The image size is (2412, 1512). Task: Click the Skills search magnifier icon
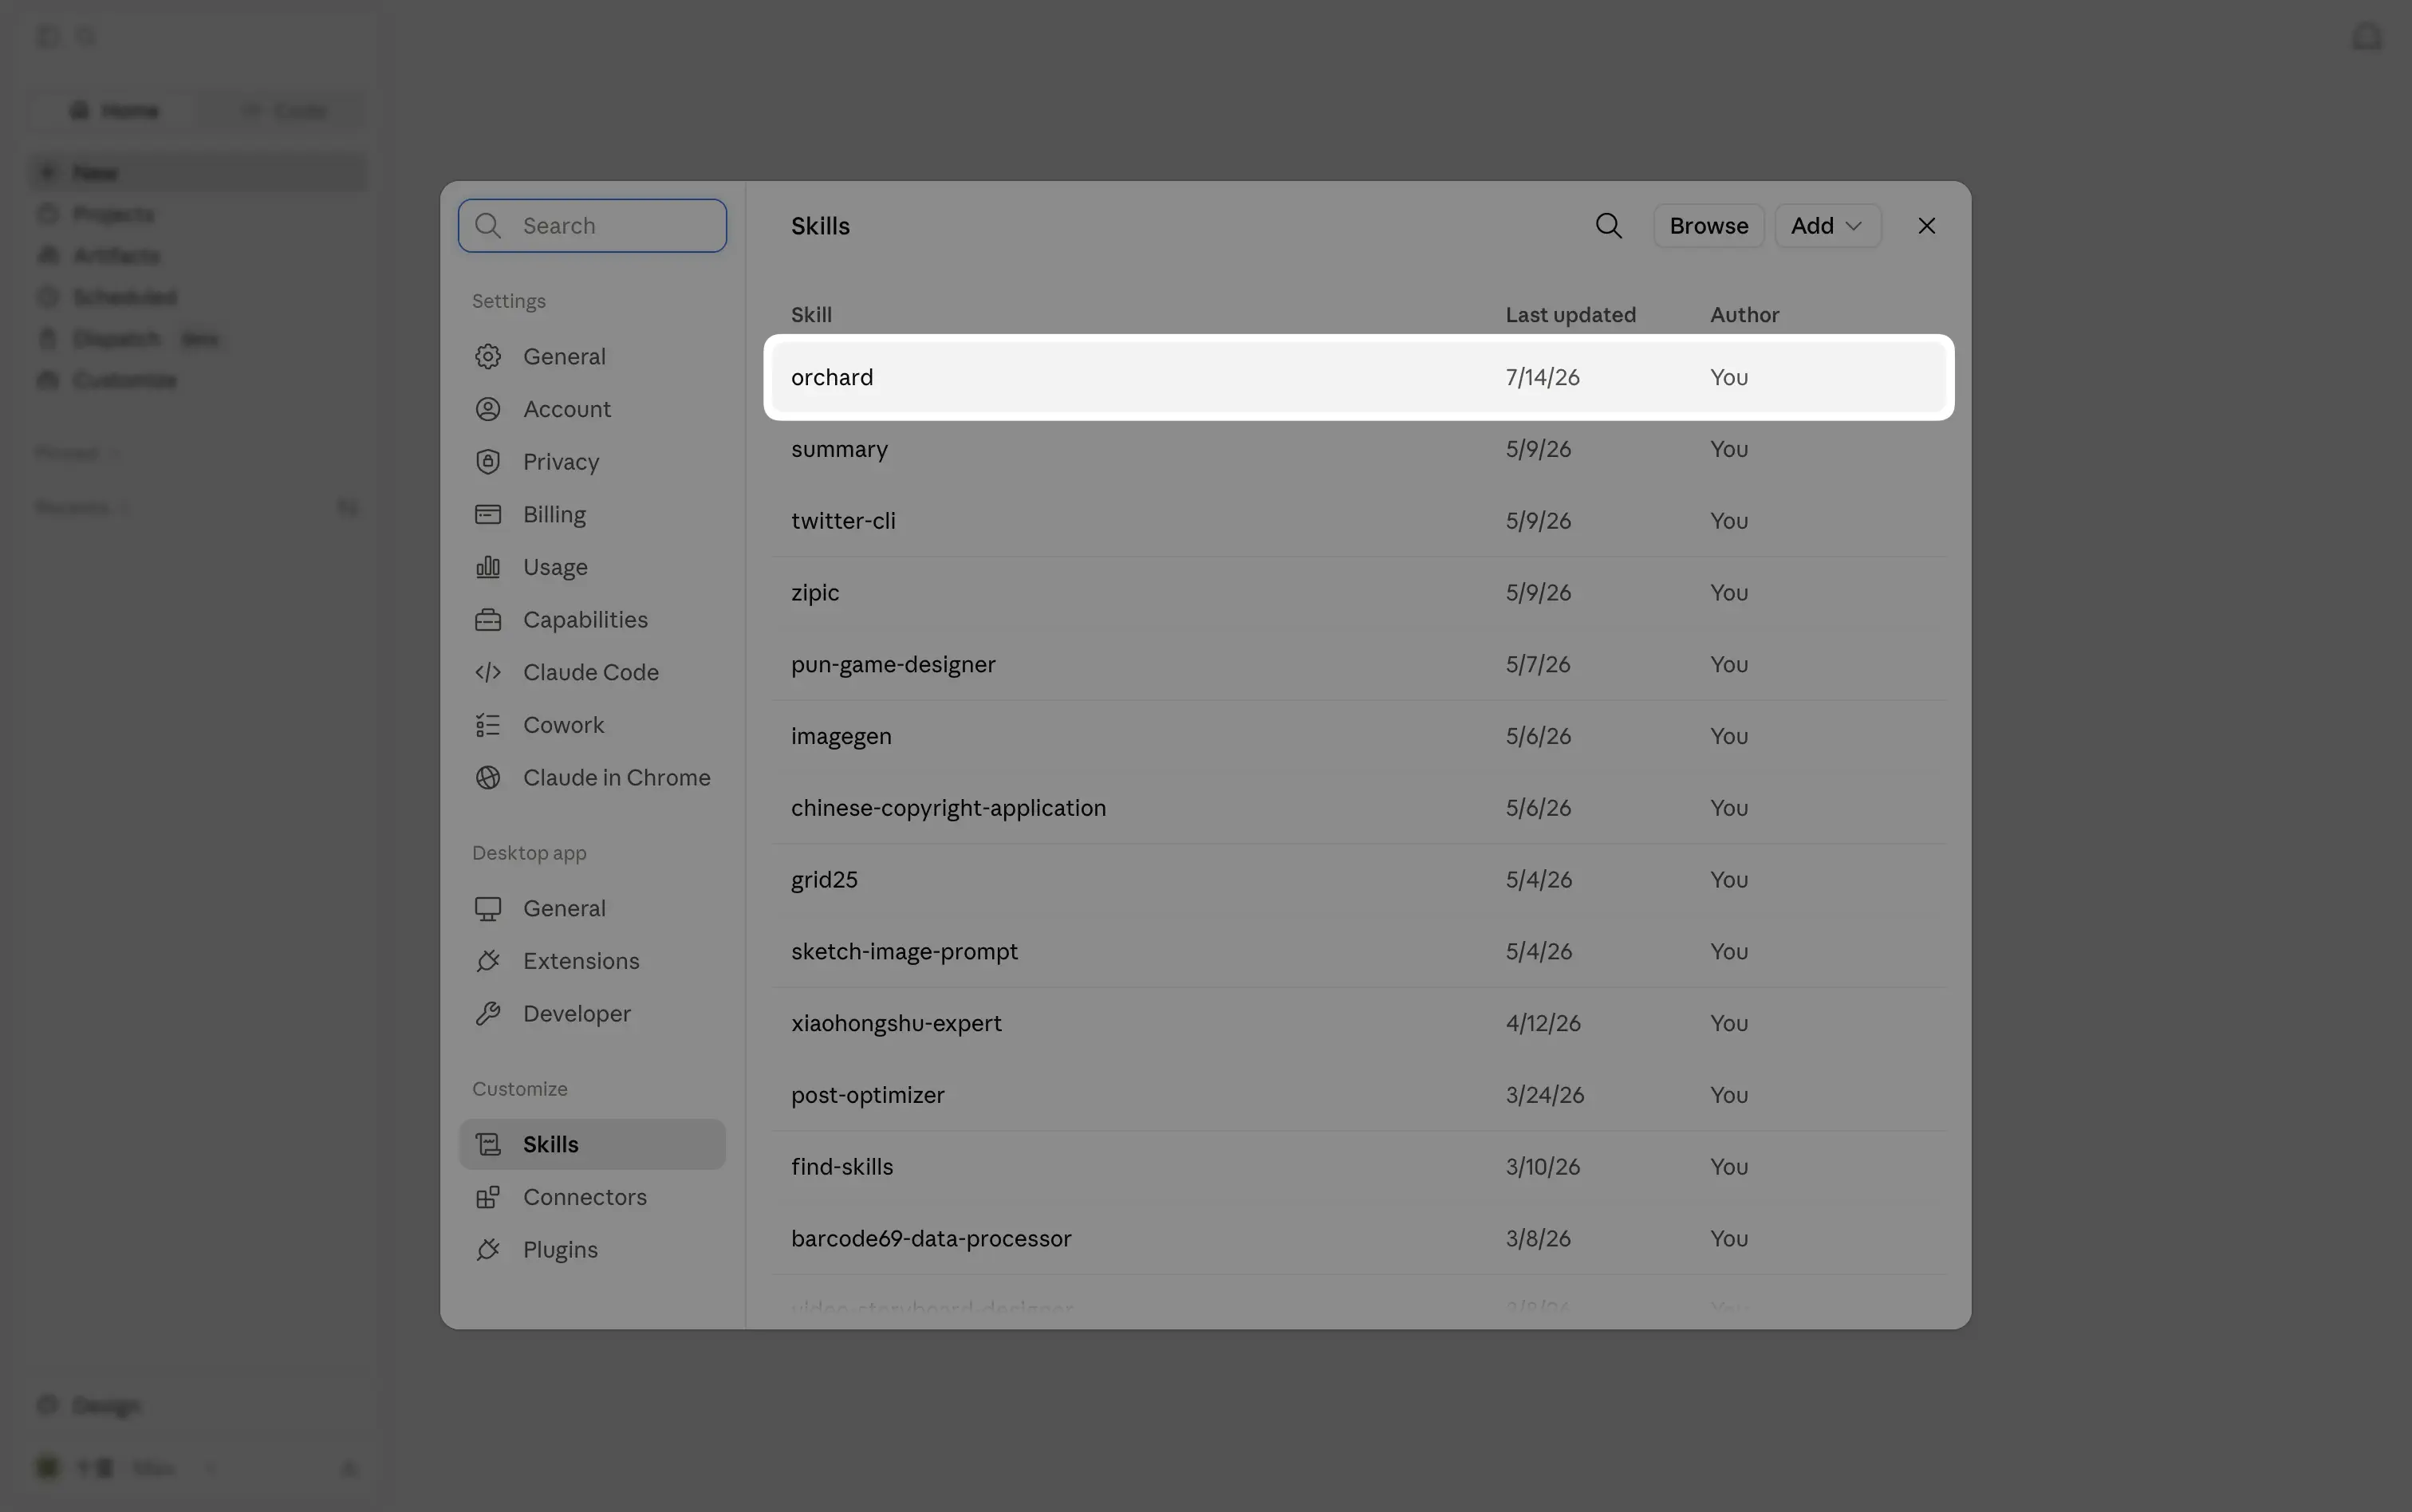1608,226
